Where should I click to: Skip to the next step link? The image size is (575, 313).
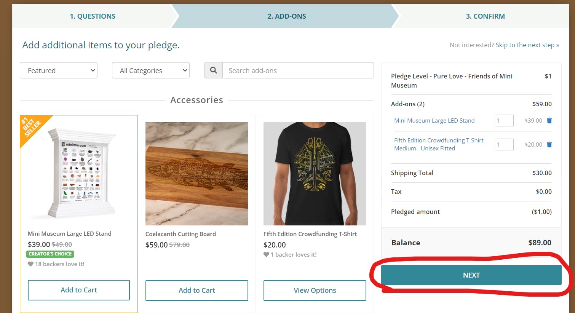click(527, 45)
